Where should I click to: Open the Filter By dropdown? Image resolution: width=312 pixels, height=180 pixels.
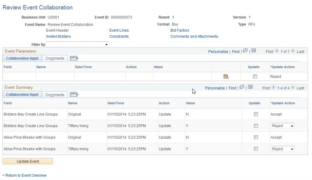click(106, 44)
